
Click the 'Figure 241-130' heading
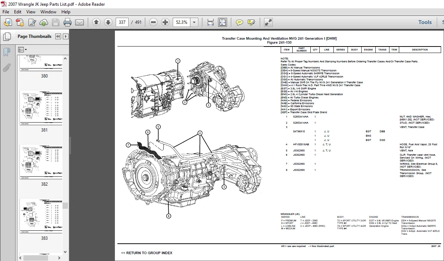click(x=279, y=43)
